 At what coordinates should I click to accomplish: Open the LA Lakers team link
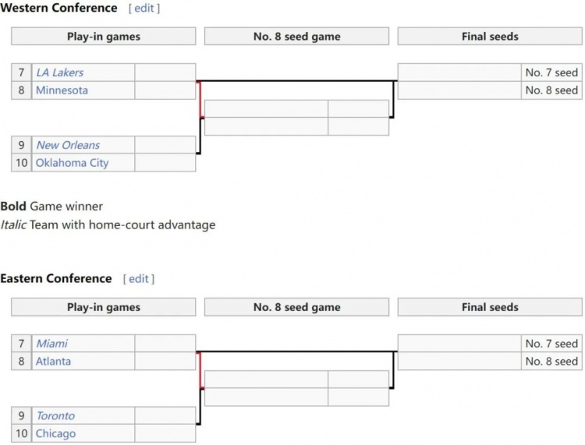[x=60, y=72]
